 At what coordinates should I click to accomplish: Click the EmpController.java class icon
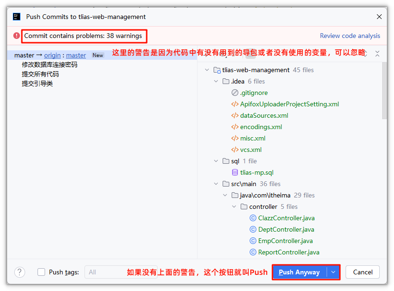pyautogui.click(x=253, y=241)
